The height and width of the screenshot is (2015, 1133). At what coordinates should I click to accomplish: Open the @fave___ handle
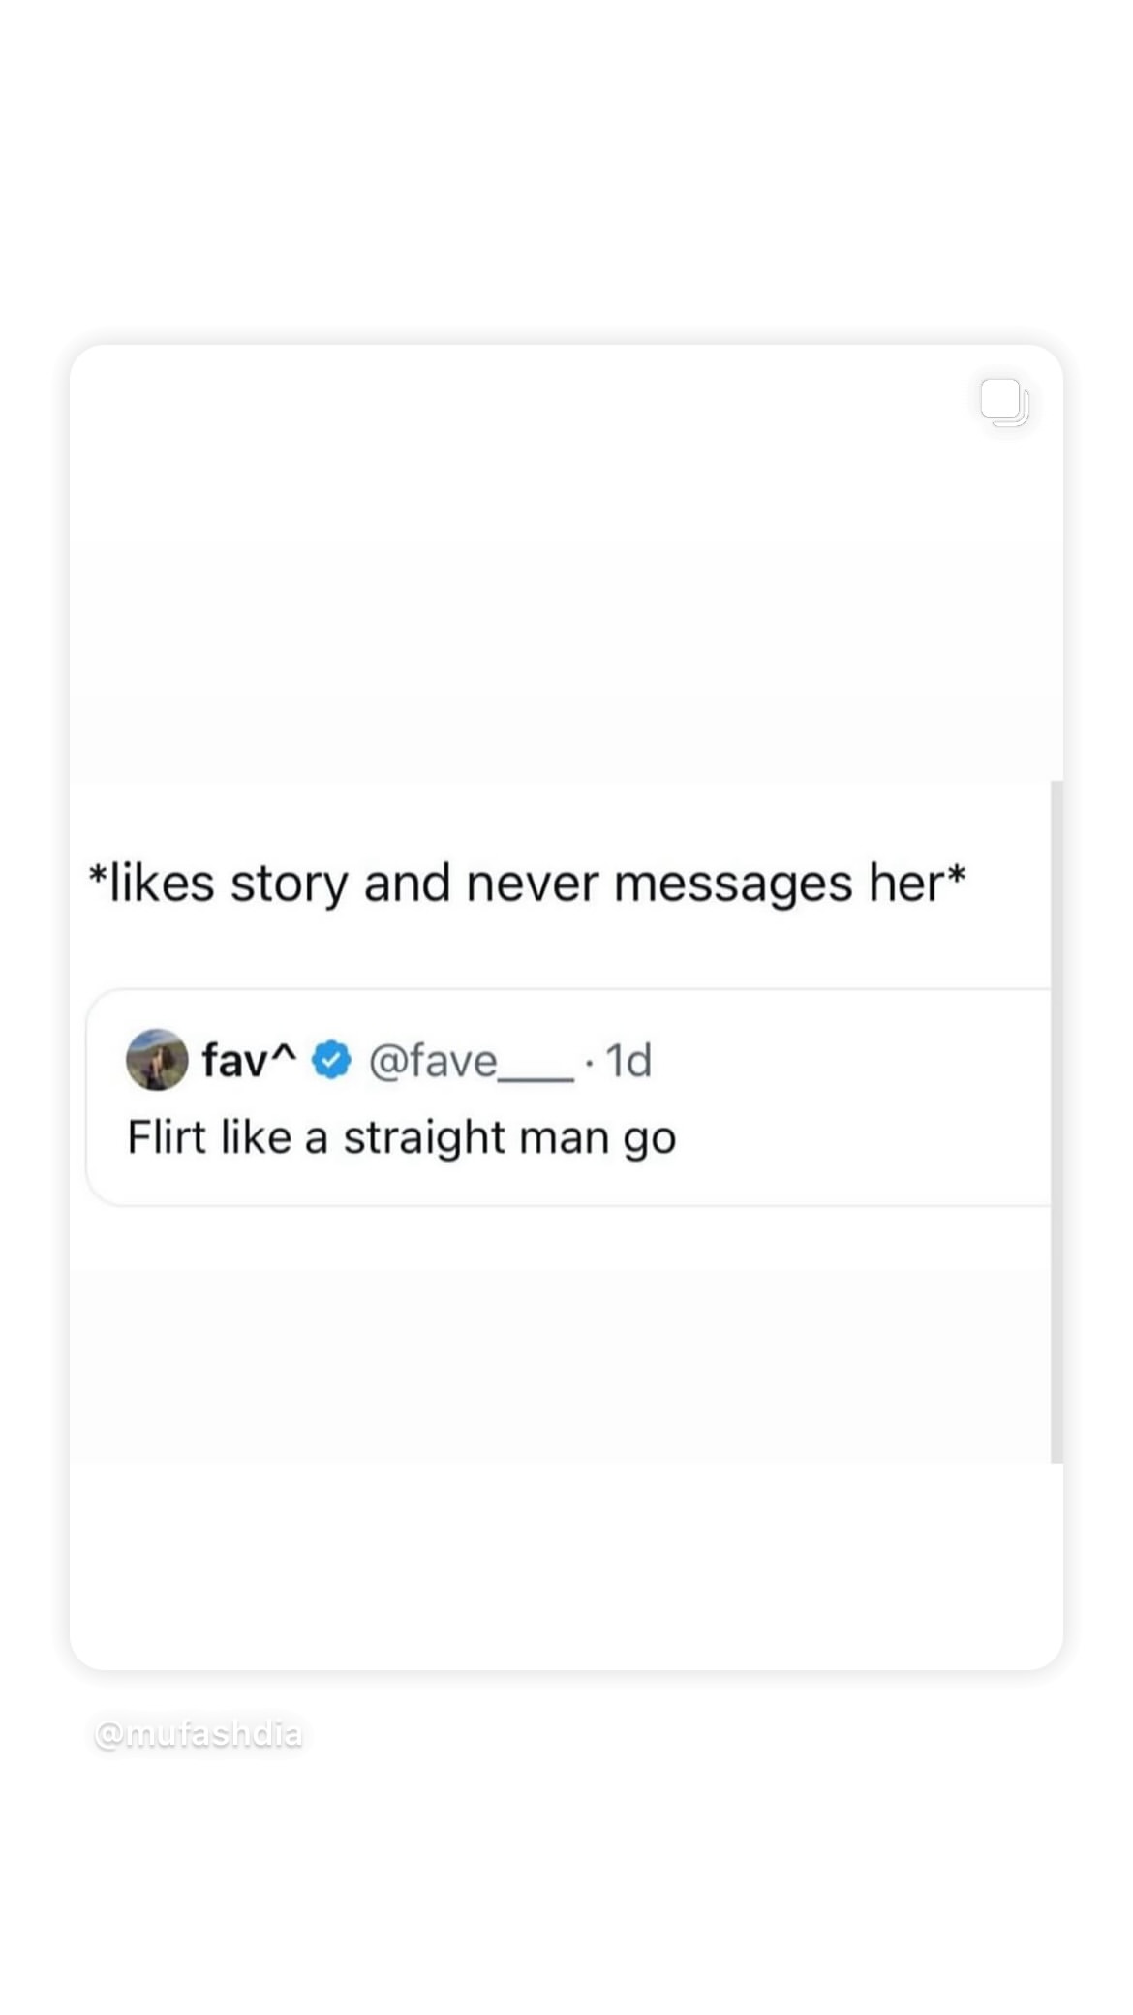pyautogui.click(x=472, y=1061)
